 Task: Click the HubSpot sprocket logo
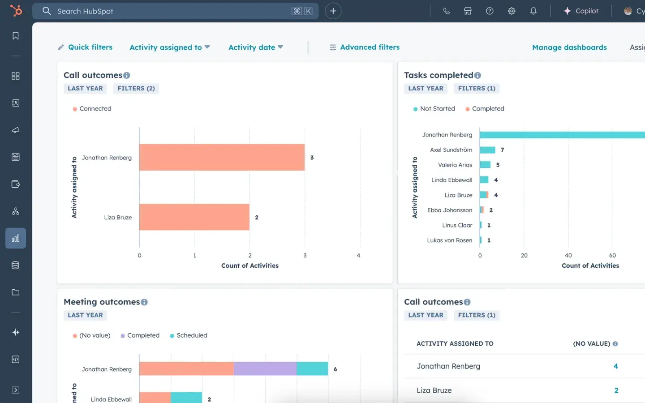16,10
